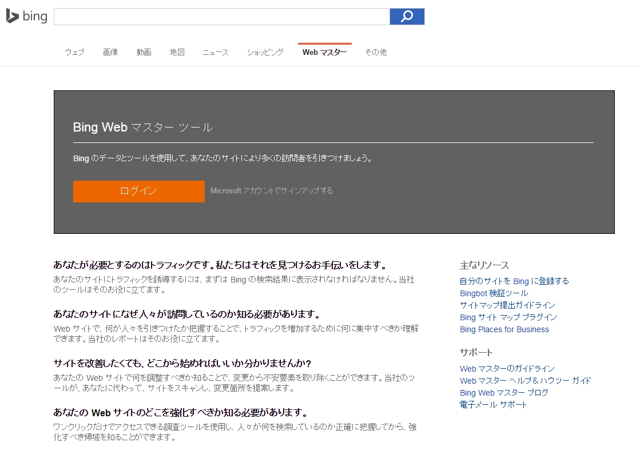Click the Bing Web マスター ツール heading
Image resolution: width=640 pixels, height=466 pixels.
pos(143,128)
